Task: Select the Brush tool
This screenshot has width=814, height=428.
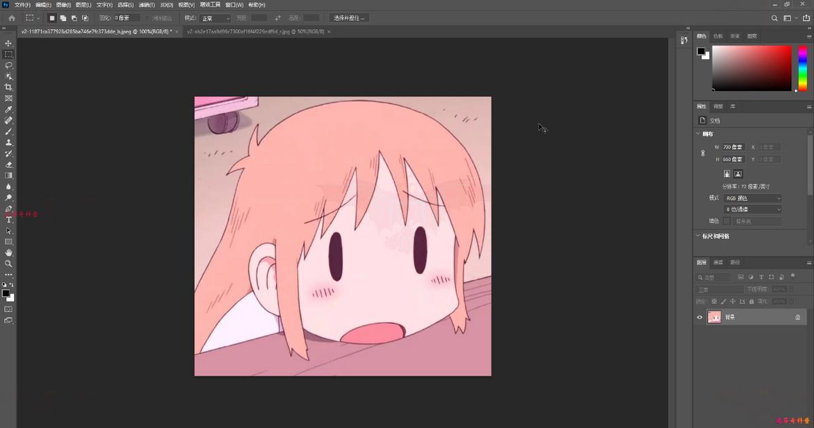Action: point(9,132)
